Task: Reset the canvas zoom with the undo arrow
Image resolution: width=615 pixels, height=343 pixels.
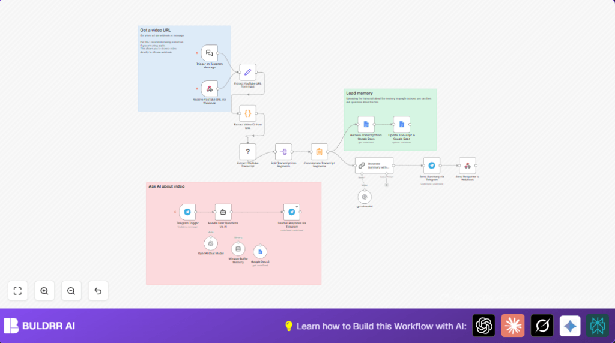Action: click(98, 291)
